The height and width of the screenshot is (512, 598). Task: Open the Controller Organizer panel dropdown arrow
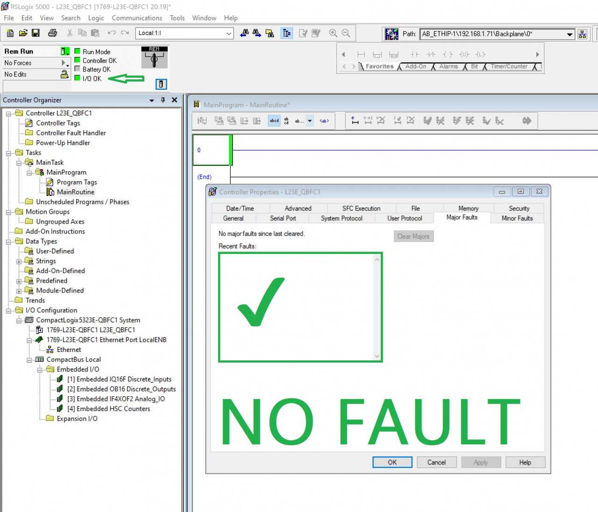pyautogui.click(x=151, y=100)
